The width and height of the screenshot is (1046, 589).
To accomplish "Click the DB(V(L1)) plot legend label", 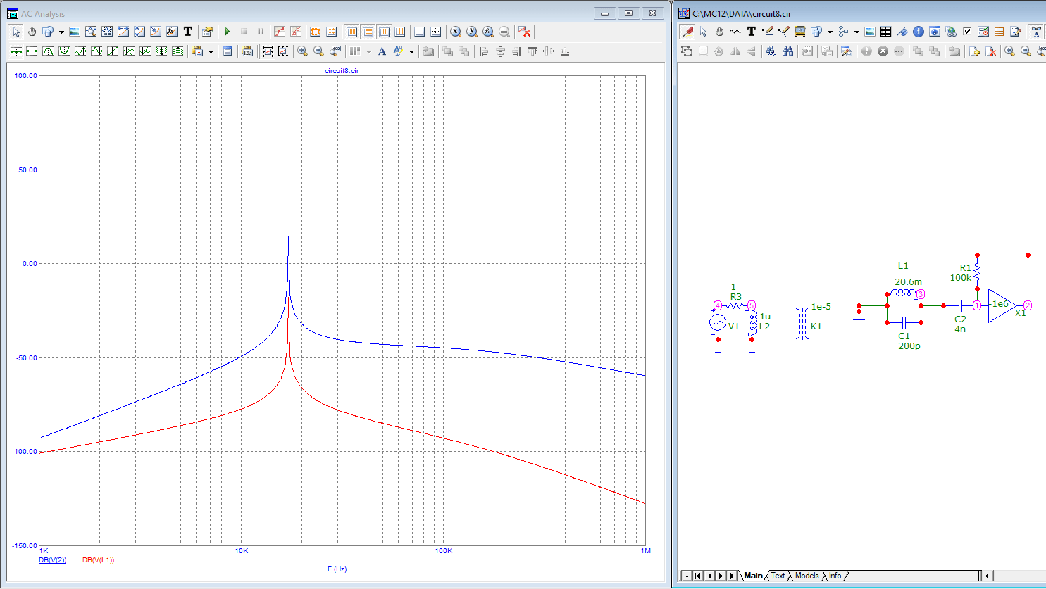I will (98, 560).
